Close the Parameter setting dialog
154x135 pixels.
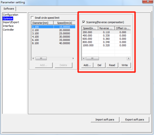pos(148,1)
